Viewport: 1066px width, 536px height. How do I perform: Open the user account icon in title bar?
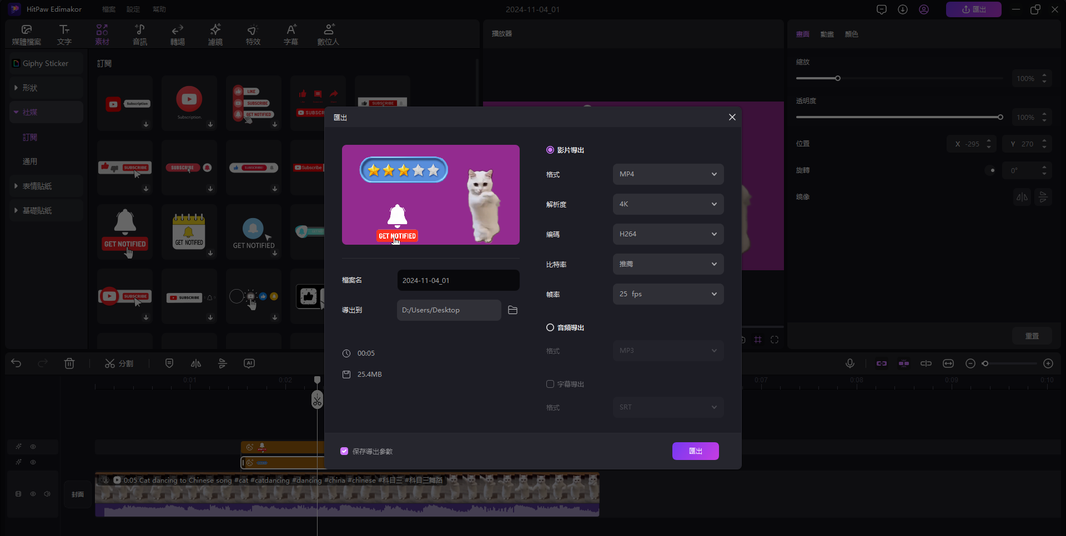click(x=924, y=9)
